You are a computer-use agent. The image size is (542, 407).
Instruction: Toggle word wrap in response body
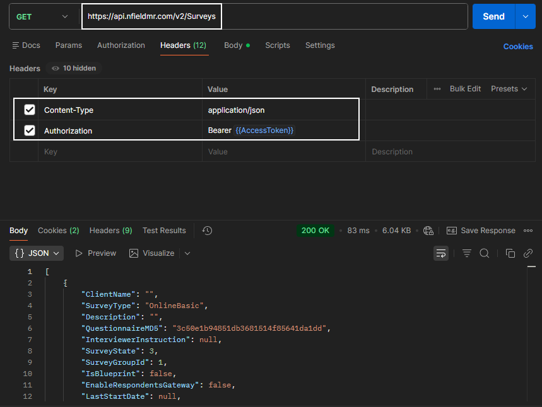click(440, 253)
